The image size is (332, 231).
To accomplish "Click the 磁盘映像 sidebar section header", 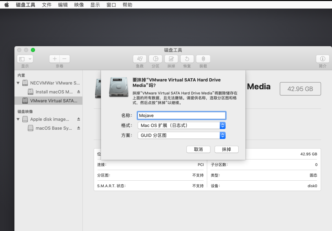I will point(25,112).
